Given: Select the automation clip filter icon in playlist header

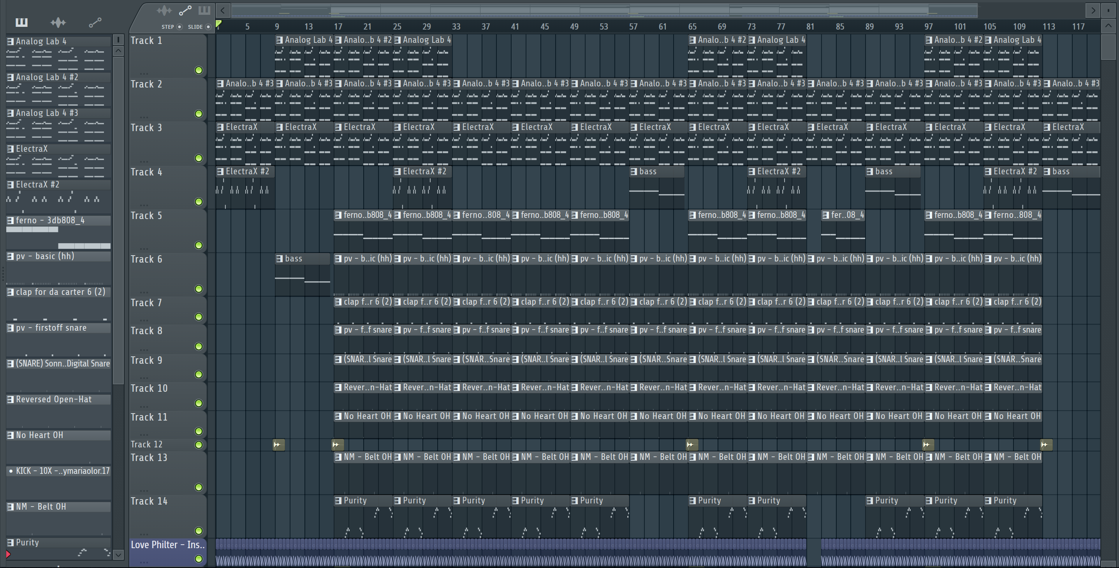Looking at the screenshot, I should pos(185,11).
